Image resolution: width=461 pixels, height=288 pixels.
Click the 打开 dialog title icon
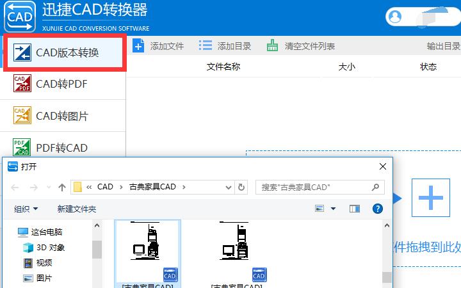(13, 166)
